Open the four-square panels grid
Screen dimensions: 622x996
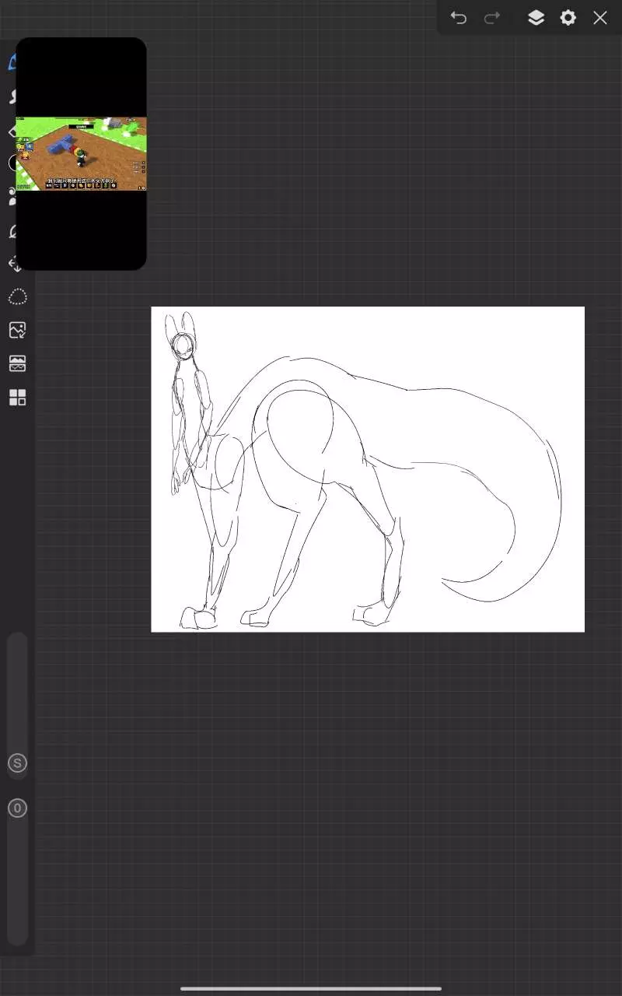tap(17, 398)
